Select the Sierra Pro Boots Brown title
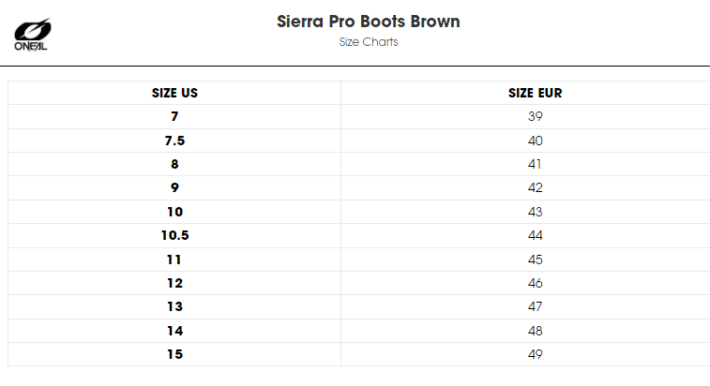710x386 pixels. tap(369, 22)
